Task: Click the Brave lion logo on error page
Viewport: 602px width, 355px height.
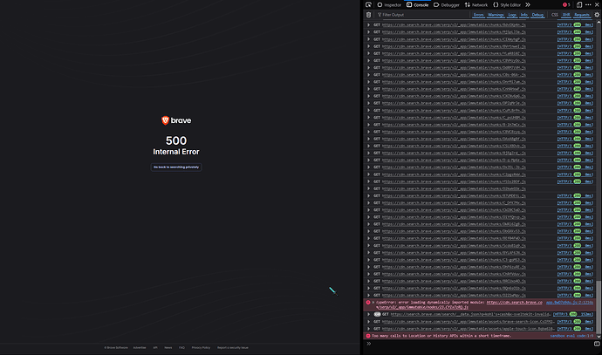Action: [165, 120]
